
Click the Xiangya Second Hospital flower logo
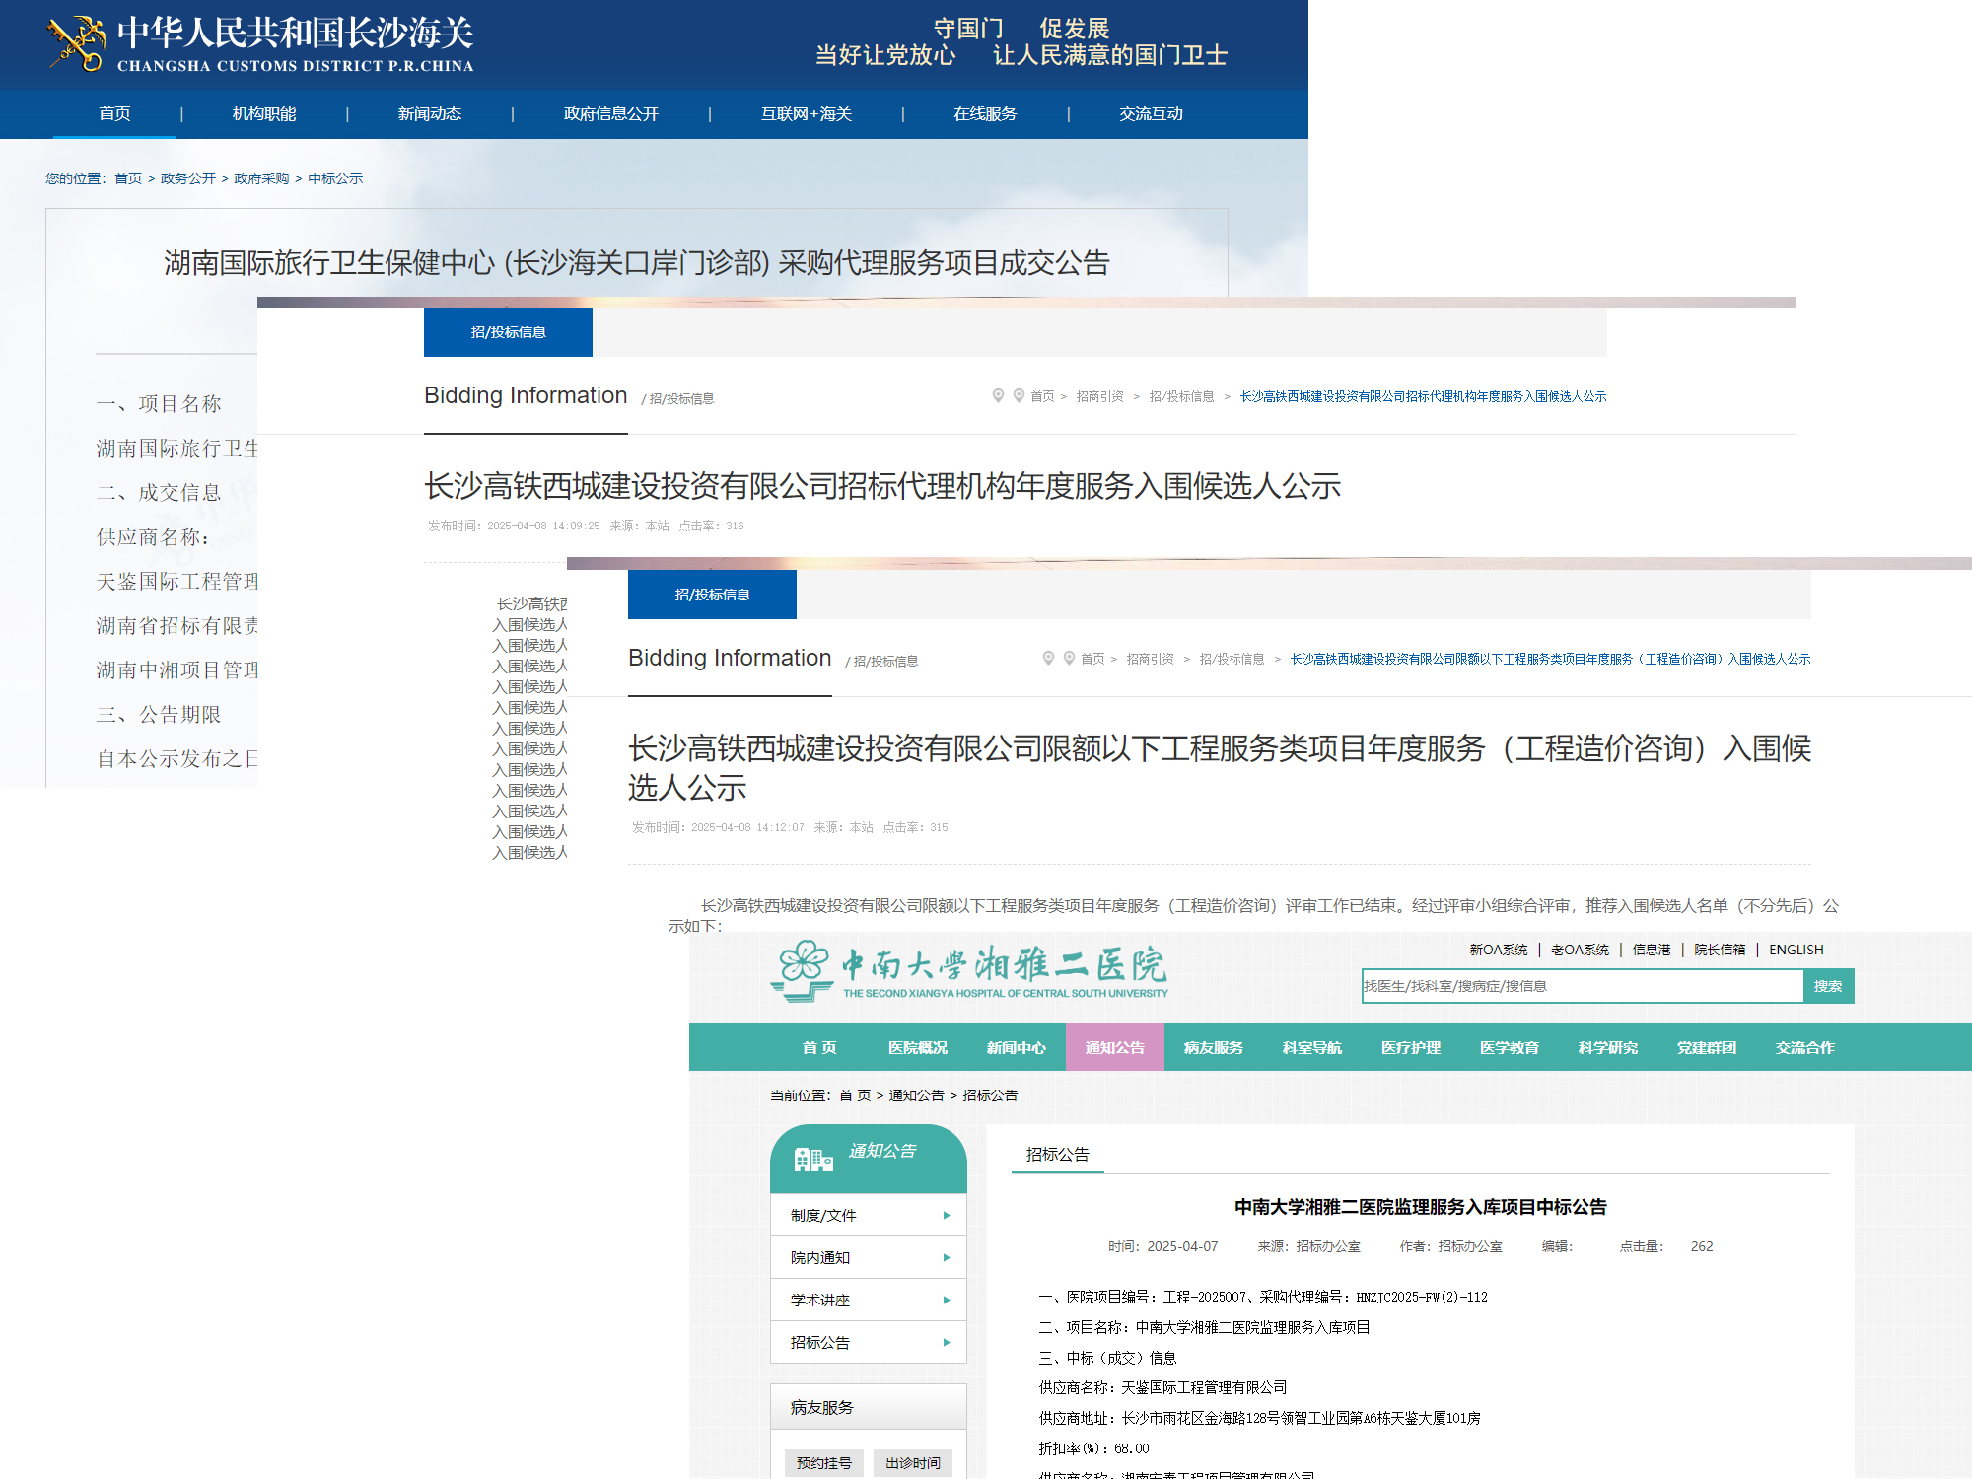point(803,971)
